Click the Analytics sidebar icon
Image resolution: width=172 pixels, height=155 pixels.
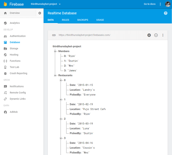click(x=5, y=23)
